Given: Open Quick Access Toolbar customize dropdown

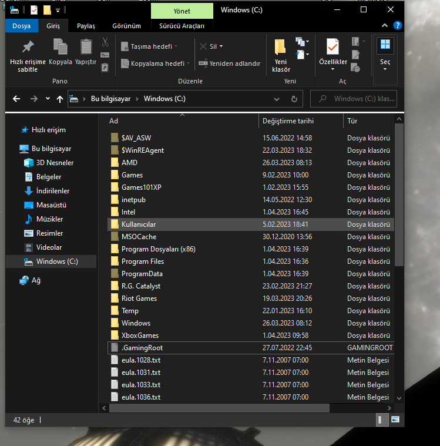Looking at the screenshot, I should (x=58, y=11).
